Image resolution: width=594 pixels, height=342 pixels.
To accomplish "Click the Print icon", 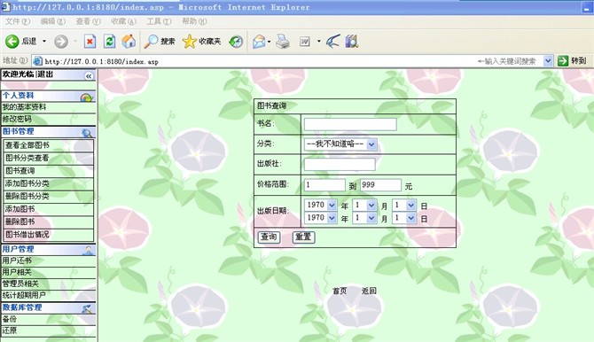I will [283, 42].
